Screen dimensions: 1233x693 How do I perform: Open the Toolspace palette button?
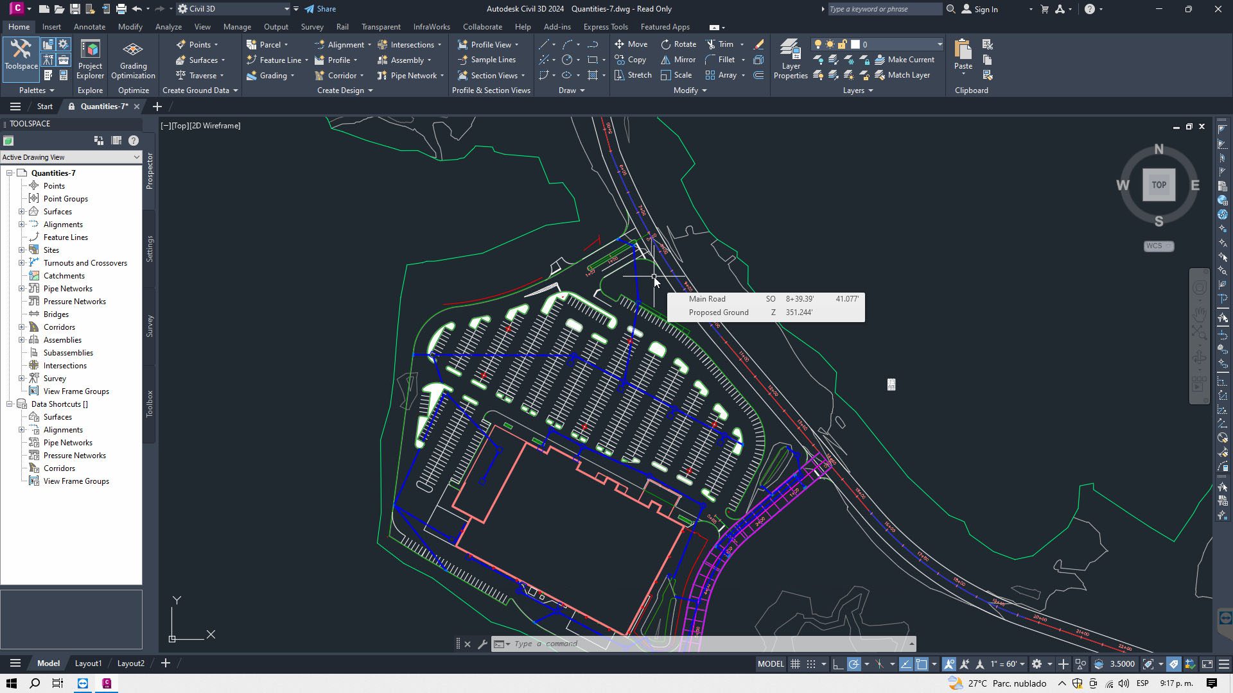pos(21,55)
